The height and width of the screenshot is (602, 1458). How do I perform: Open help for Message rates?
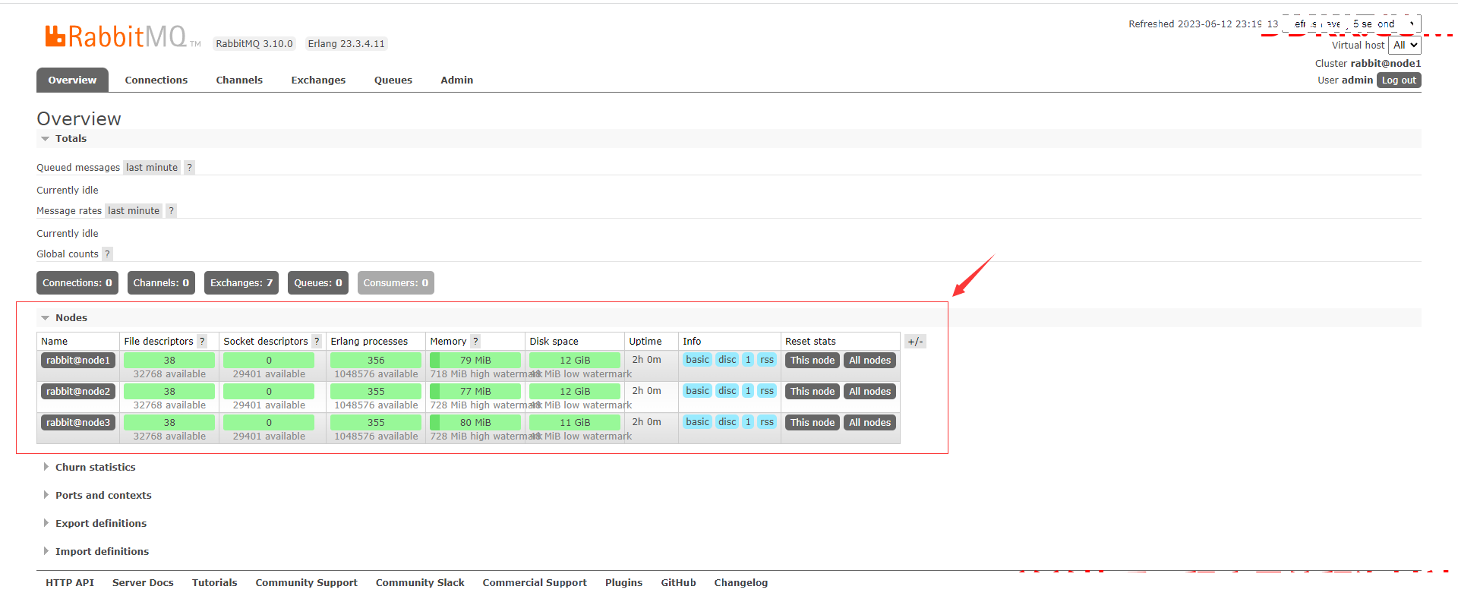click(x=171, y=211)
